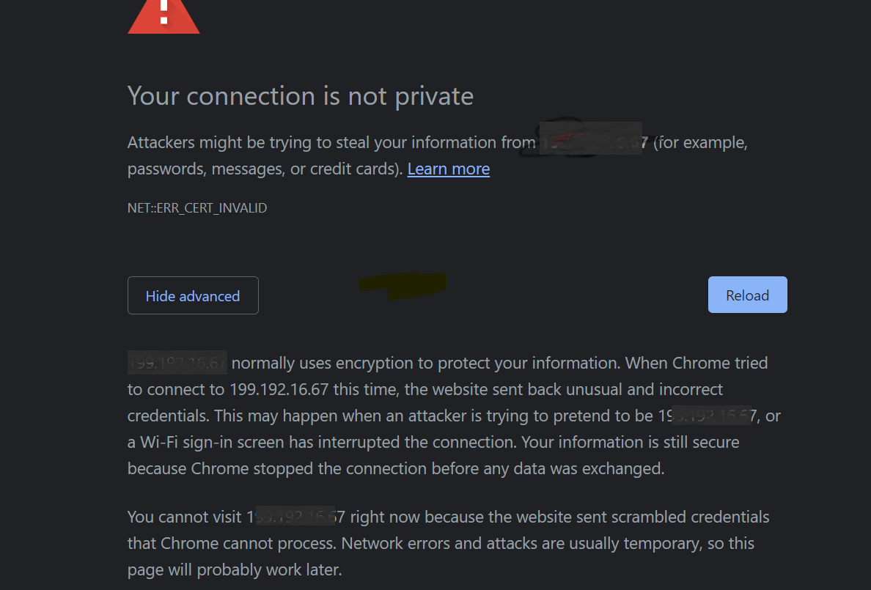
Task: Click the redacted IP after "information from"
Action: click(592, 141)
